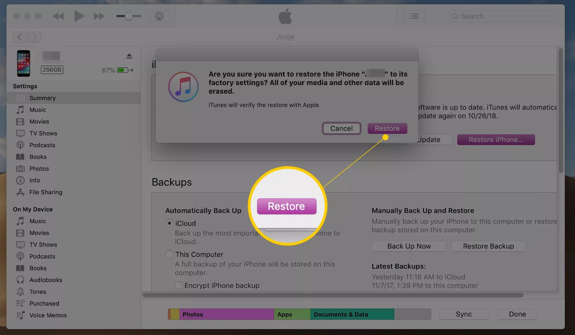Click the Restore iPhone... button
The width and height of the screenshot is (575, 335).
tap(496, 140)
